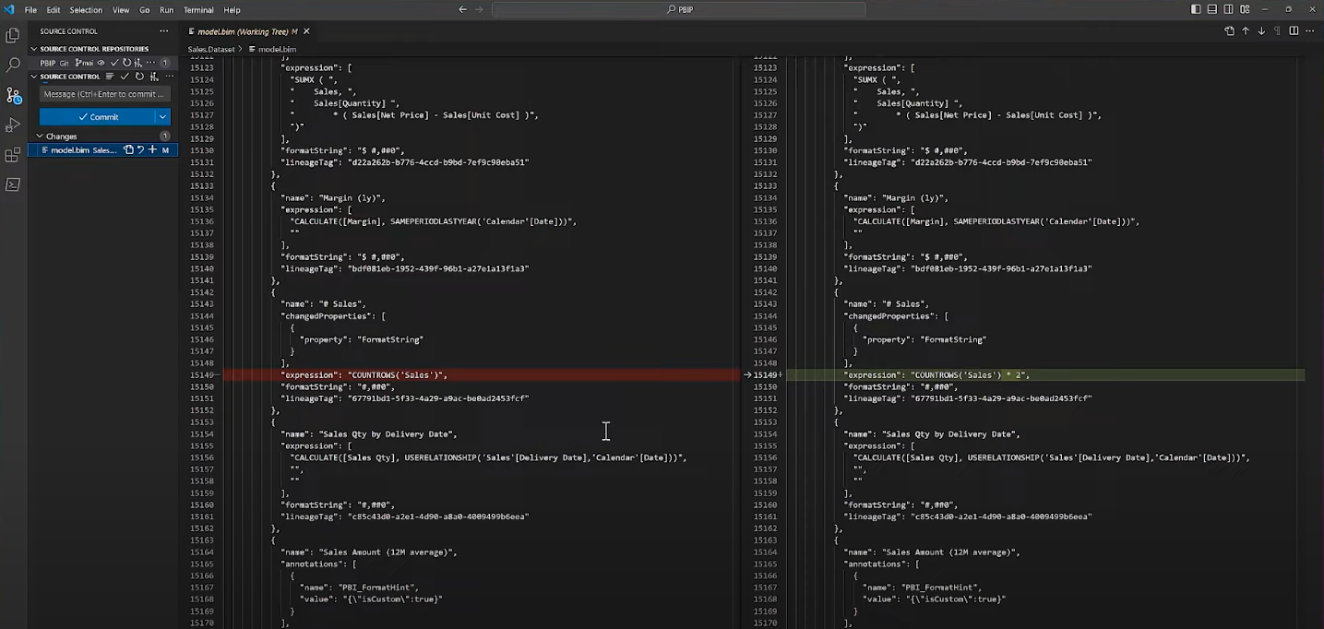Open the Terminal menu

(197, 10)
